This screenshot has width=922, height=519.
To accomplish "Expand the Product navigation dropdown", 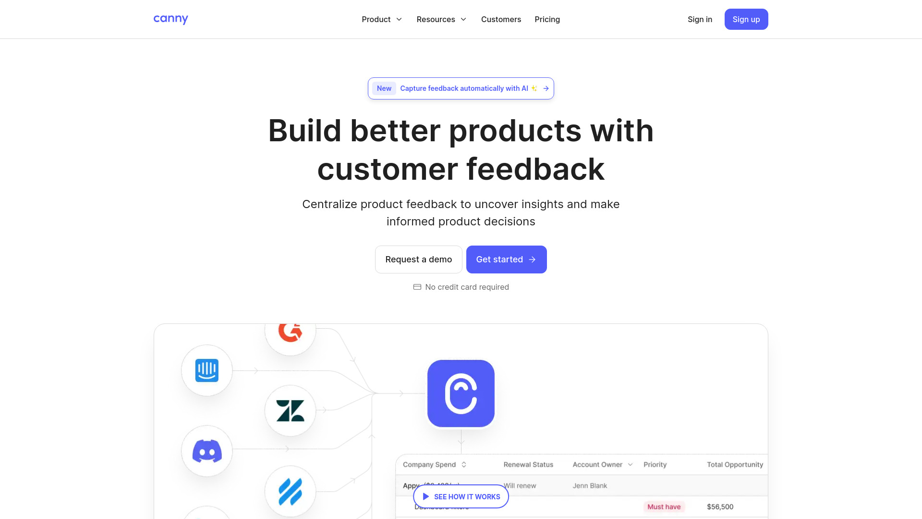I will click(x=382, y=19).
